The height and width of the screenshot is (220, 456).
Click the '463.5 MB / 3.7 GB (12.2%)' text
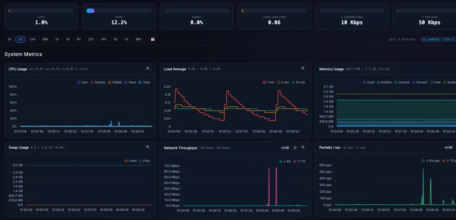coord(368,69)
